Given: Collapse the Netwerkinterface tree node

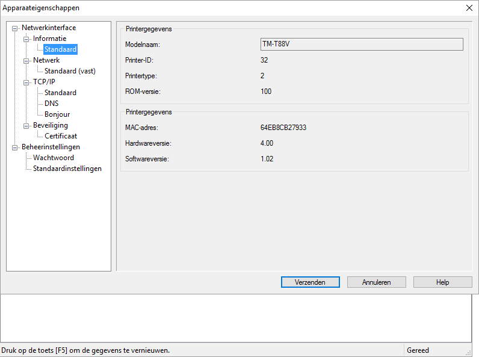Looking at the screenshot, I should (x=14, y=28).
